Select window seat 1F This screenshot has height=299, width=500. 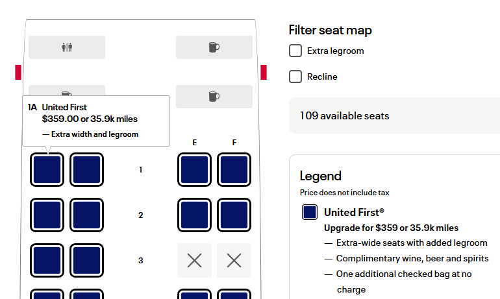point(234,170)
